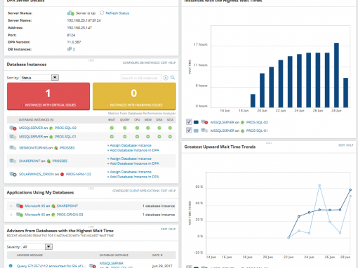The image size is (358, 268).
Task: Click the SOLARWINDS_ORION database instance icon
Action: pyautogui.click(x=13, y=174)
